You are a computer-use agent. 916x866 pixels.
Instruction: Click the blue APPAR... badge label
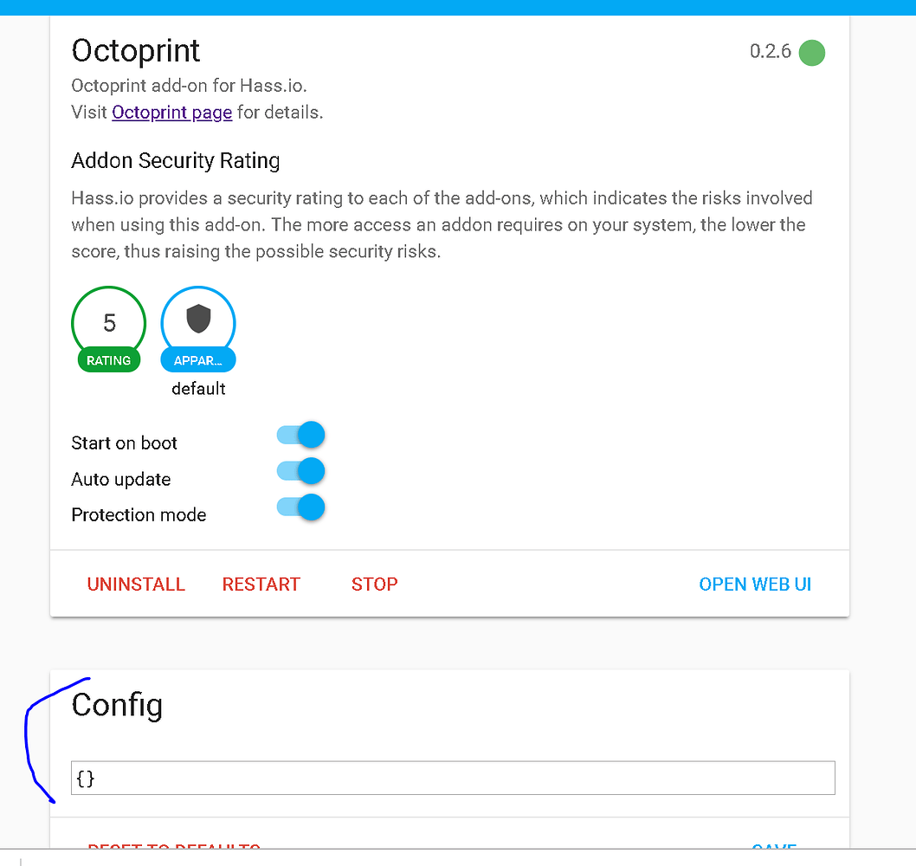tap(197, 360)
